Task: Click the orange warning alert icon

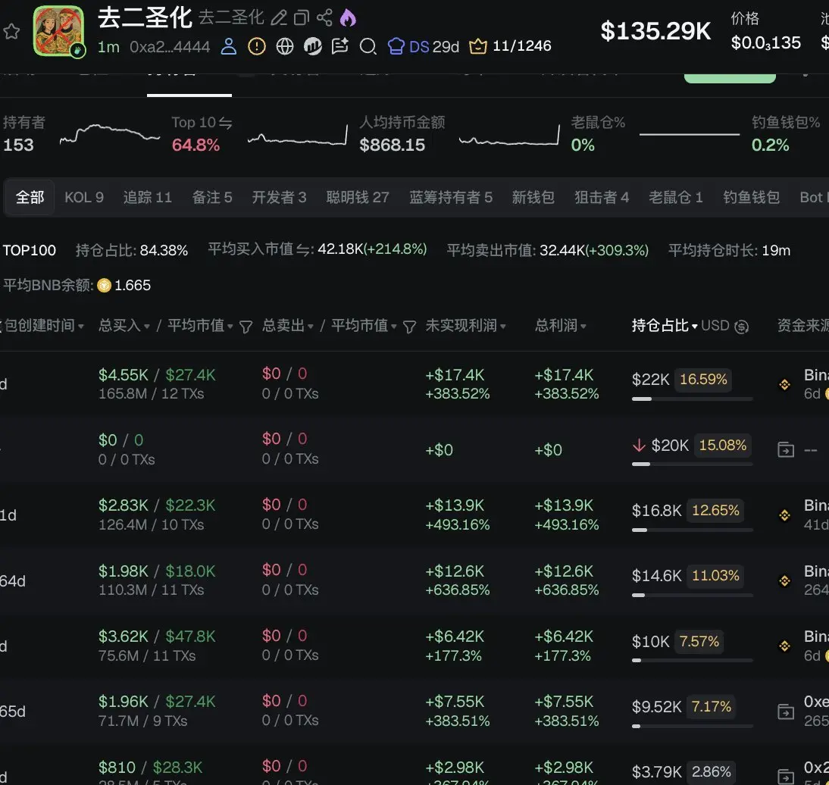Action: [256, 46]
